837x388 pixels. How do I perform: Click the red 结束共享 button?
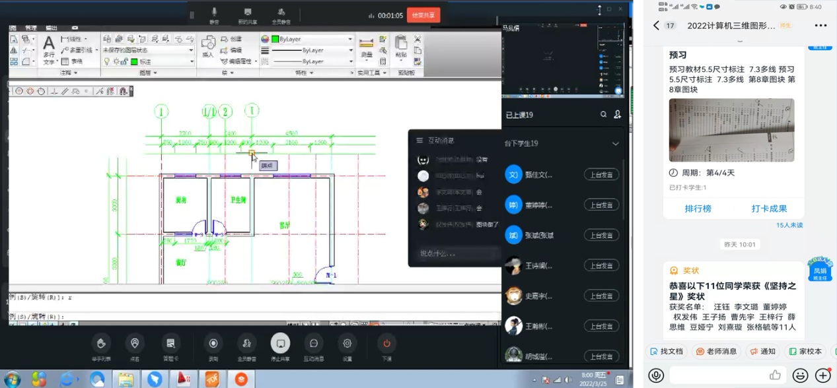(423, 15)
